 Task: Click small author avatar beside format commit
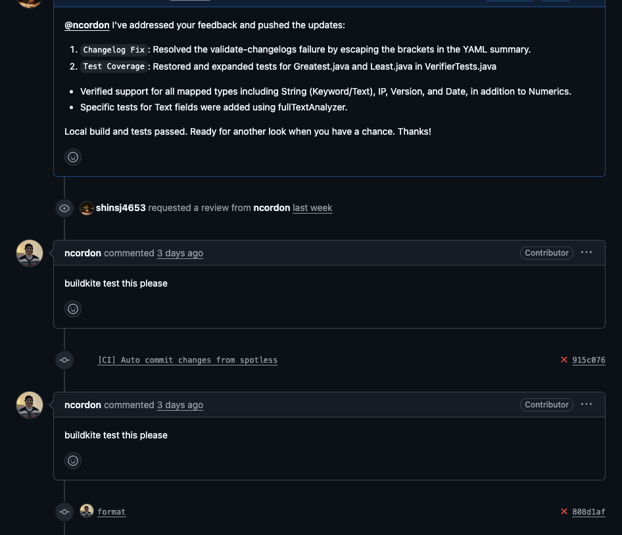(x=87, y=511)
